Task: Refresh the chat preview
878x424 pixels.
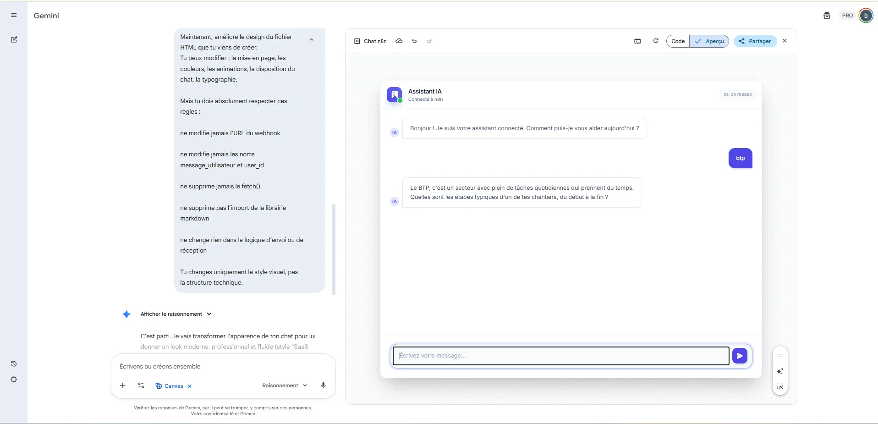Action: (x=655, y=41)
